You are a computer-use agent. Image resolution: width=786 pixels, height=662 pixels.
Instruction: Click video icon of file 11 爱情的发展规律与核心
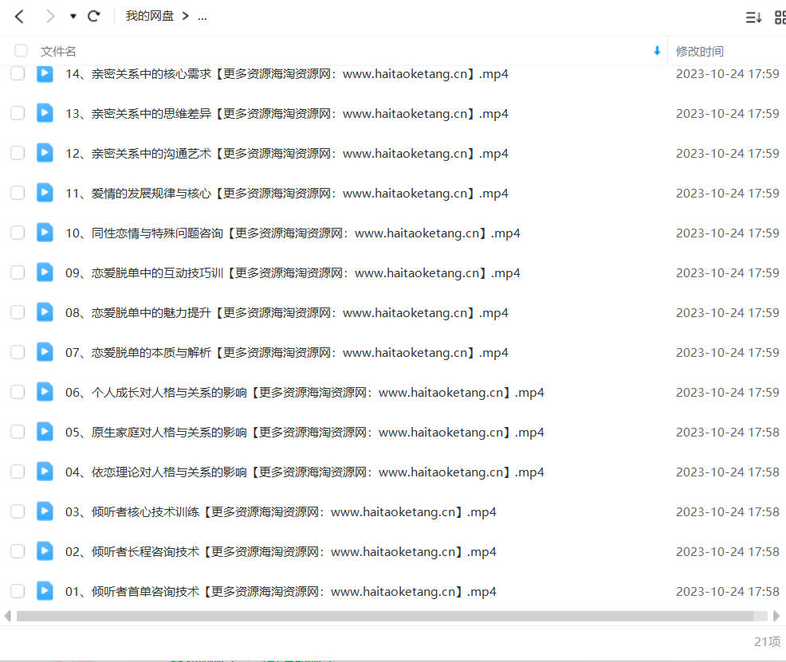point(45,192)
